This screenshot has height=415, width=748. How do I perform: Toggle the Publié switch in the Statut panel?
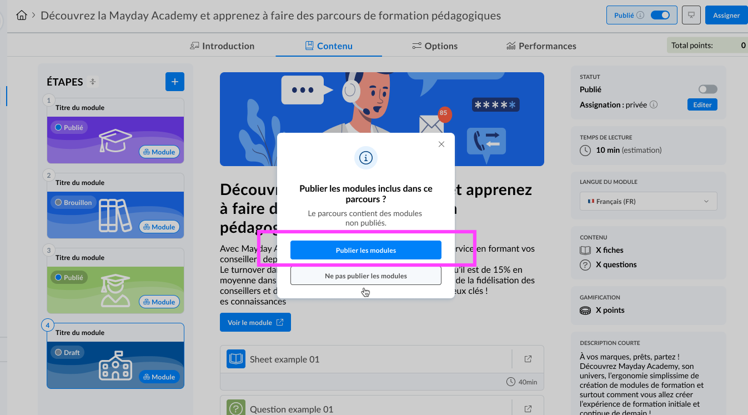pos(707,89)
